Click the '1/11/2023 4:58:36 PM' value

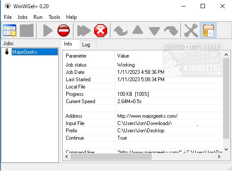(x=141, y=72)
